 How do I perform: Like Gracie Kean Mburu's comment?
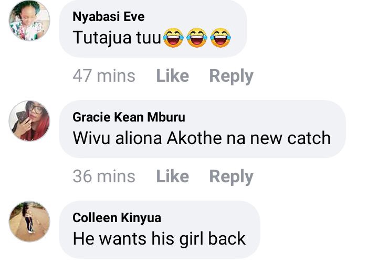coord(173,177)
